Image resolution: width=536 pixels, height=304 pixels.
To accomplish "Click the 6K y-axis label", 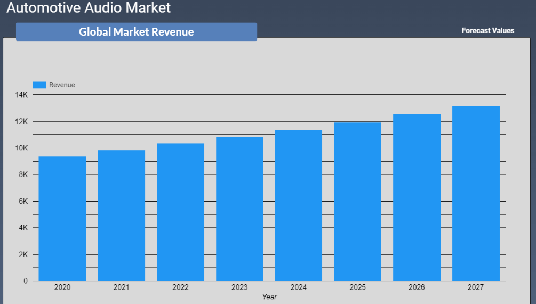I will 23,201.
